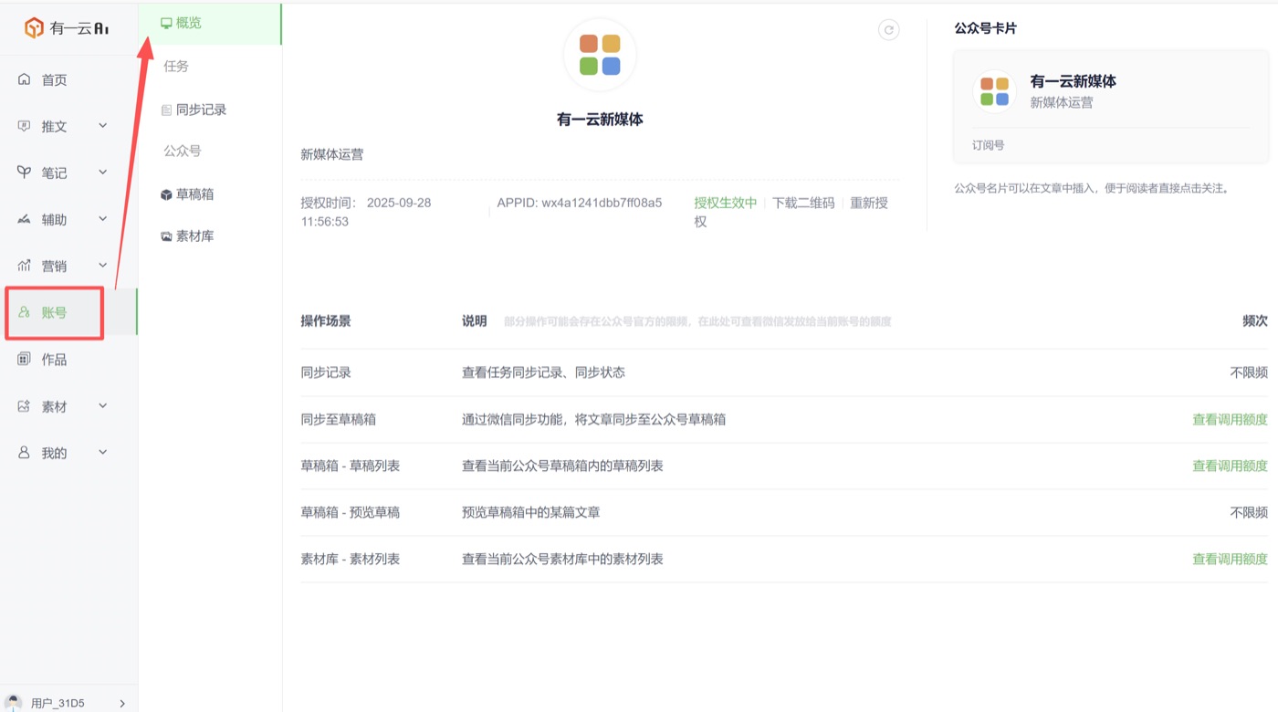Click the large 有一云新媒体 account avatar
1278x712 pixels.
click(x=600, y=55)
